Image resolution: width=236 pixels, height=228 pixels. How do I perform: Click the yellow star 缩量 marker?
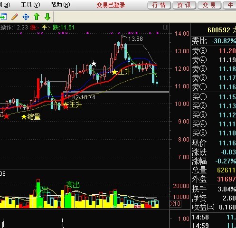tap(31, 117)
